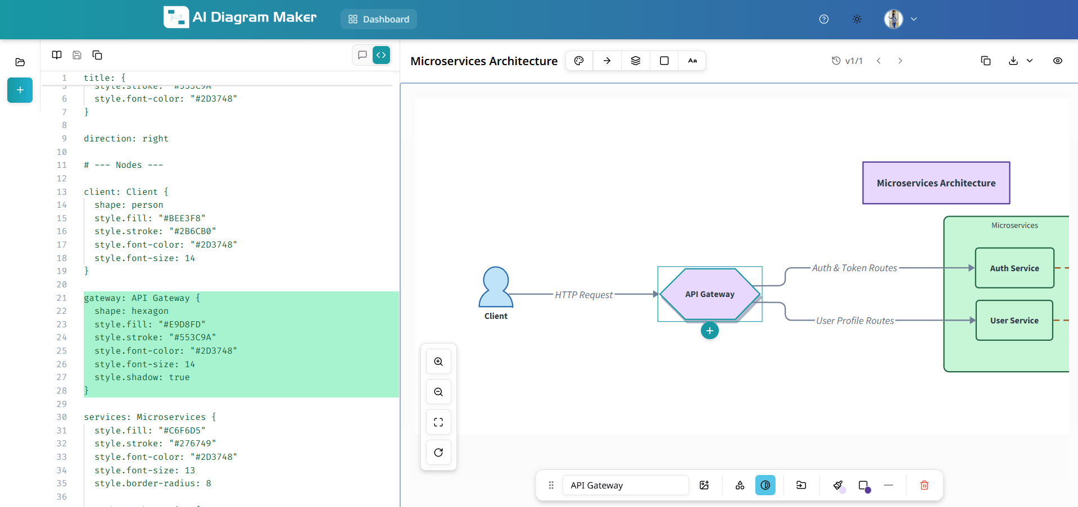Click the API Gateway name field
The width and height of the screenshot is (1078, 507).
coord(625,485)
